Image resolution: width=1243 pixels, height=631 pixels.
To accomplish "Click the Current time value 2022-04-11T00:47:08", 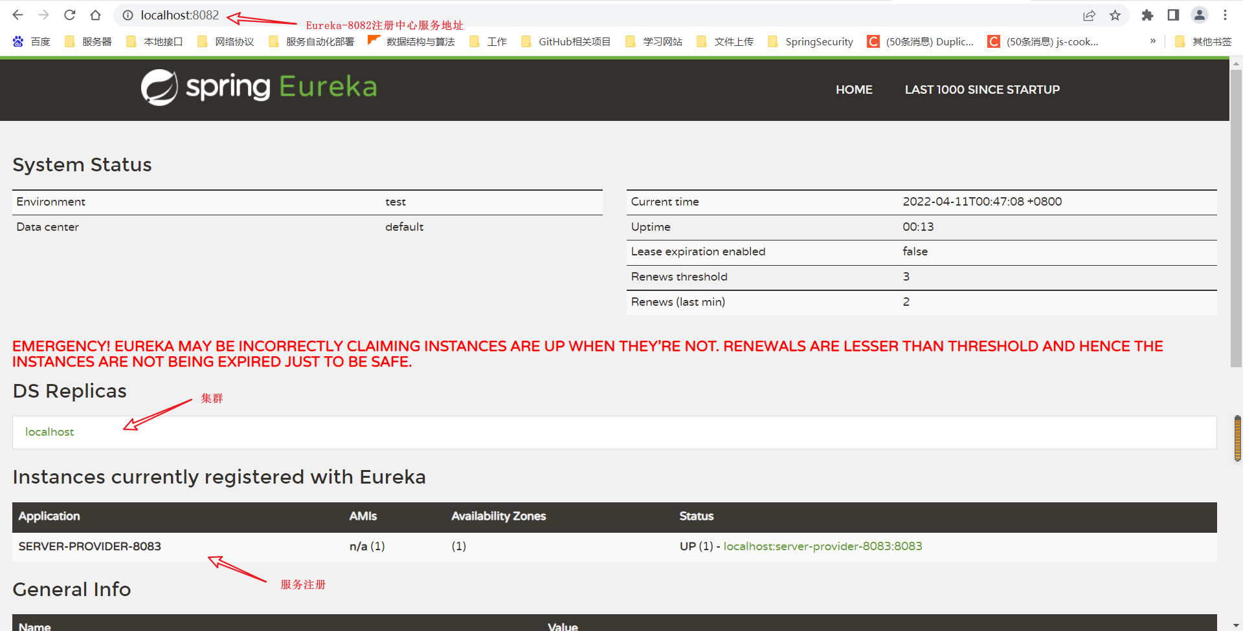I will click(982, 202).
